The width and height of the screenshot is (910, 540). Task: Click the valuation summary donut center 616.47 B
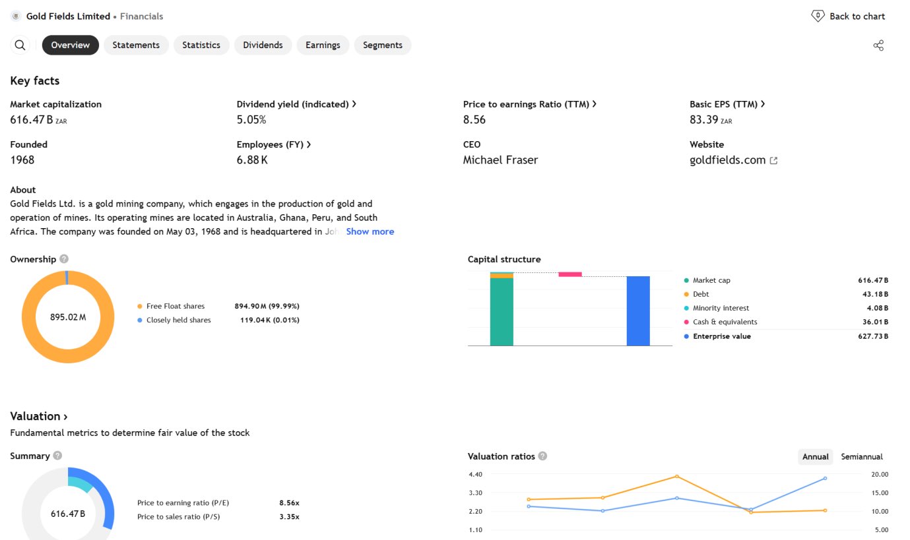(x=68, y=514)
